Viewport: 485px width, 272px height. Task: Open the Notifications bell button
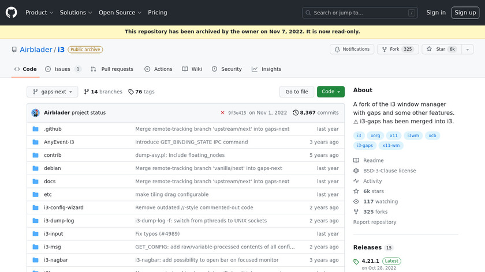(352, 50)
